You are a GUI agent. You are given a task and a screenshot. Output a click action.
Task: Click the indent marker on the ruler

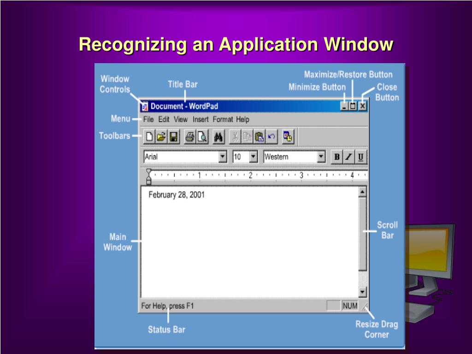(x=148, y=177)
